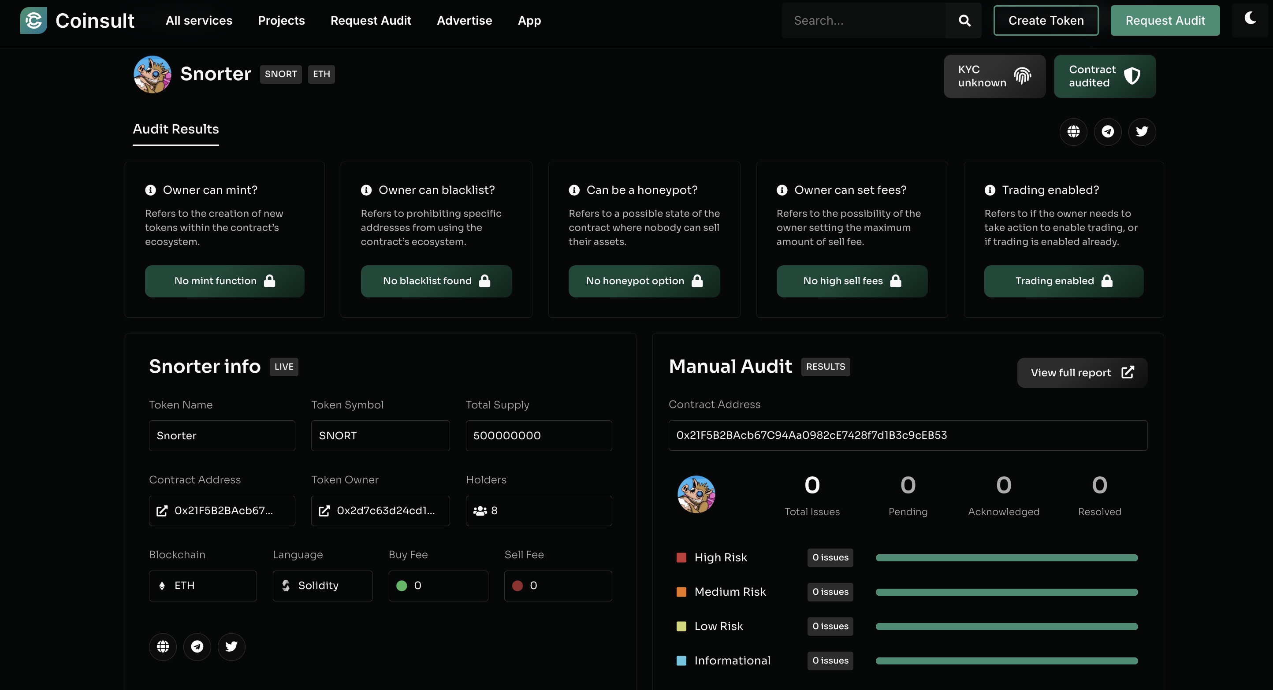Click the Telegram icon below Audit Results
The image size is (1273, 690).
[1108, 131]
